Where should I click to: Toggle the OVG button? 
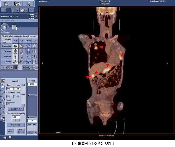click(x=29, y=125)
